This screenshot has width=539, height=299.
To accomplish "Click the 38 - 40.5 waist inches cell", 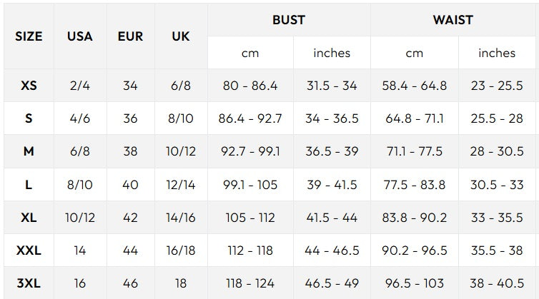I will [x=498, y=283].
